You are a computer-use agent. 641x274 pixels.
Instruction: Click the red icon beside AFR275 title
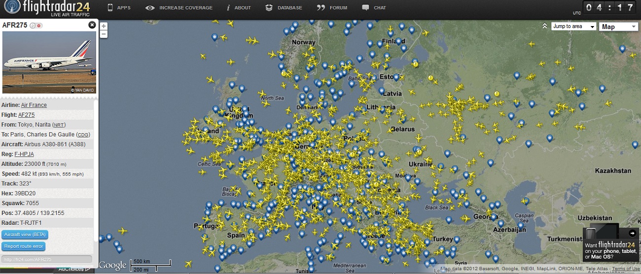pyautogui.click(x=39, y=26)
